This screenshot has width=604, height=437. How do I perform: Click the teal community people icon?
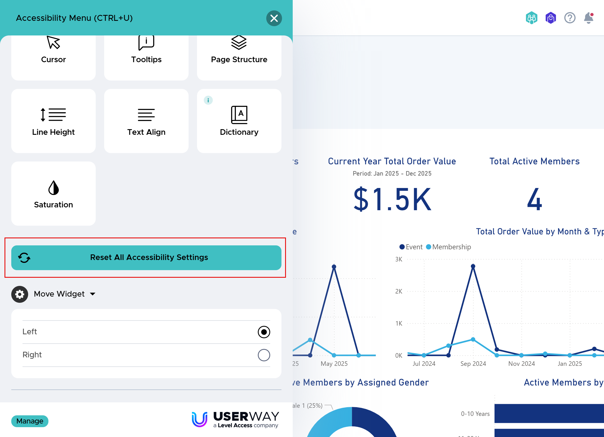531,18
